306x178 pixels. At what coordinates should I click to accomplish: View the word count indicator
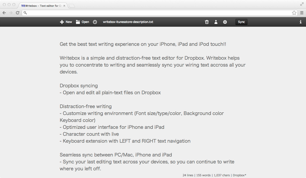pyautogui.click(x=203, y=175)
